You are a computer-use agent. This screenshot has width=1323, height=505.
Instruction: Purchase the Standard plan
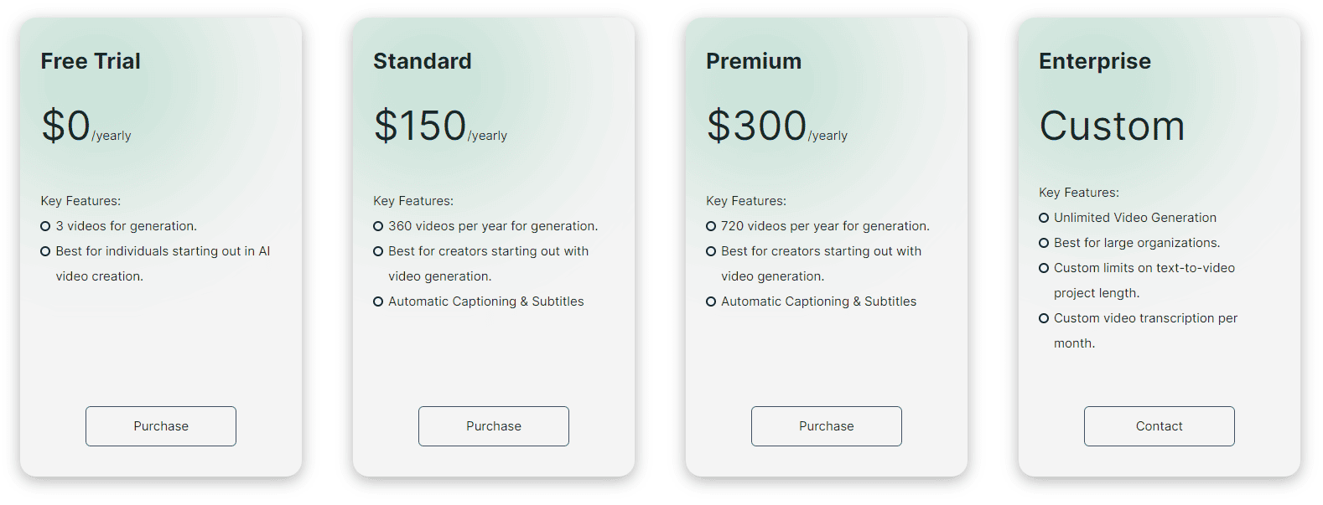pyautogui.click(x=493, y=425)
